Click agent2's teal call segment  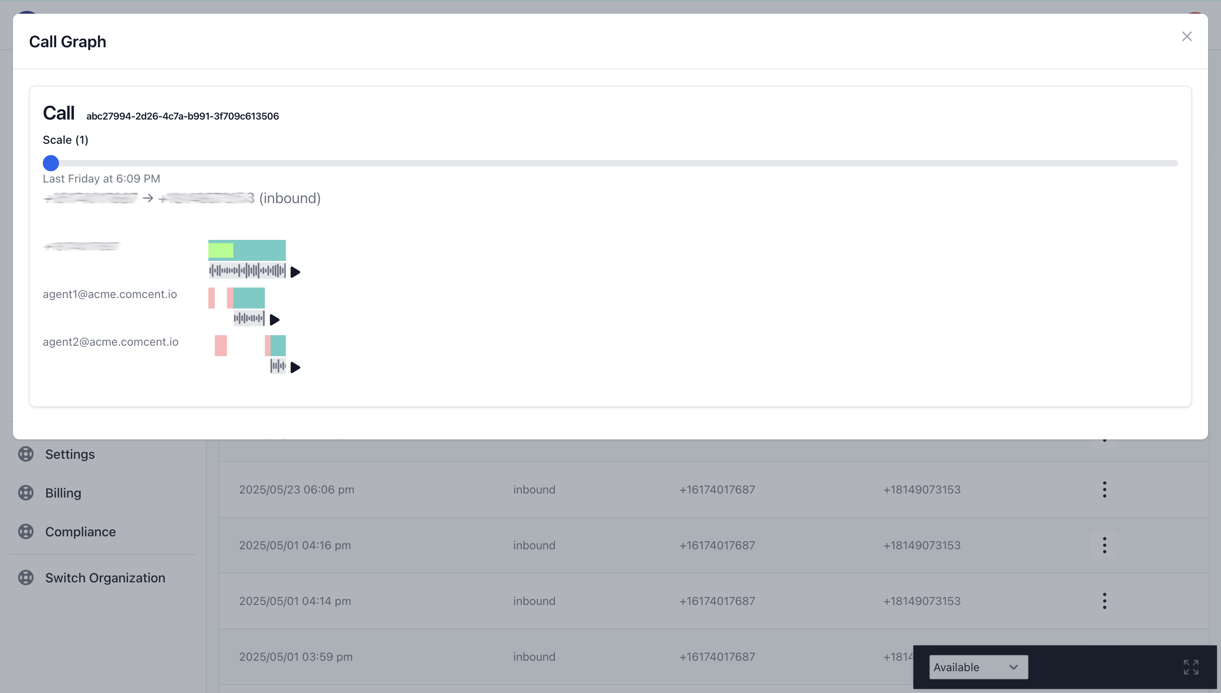(x=278, y=346)
